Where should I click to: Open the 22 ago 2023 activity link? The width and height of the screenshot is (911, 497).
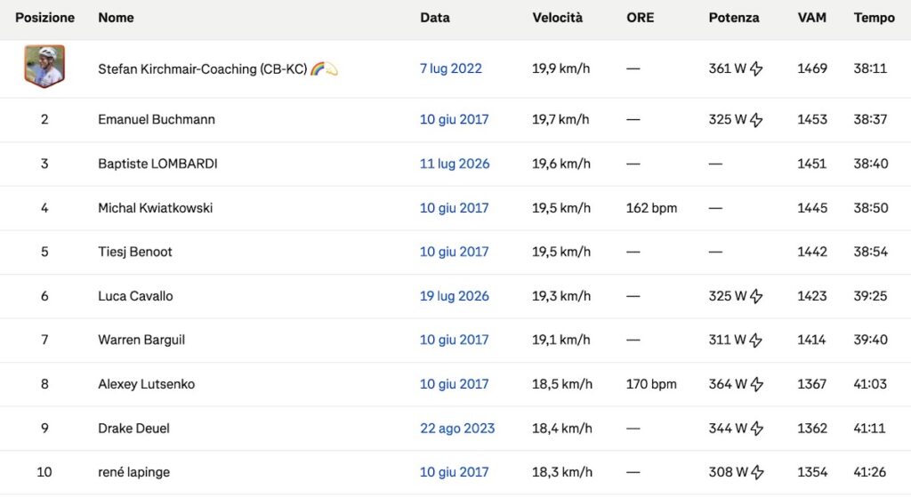point(457,429)
